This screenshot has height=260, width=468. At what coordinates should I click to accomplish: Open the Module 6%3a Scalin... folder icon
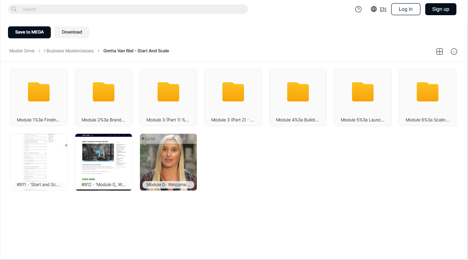428,92
